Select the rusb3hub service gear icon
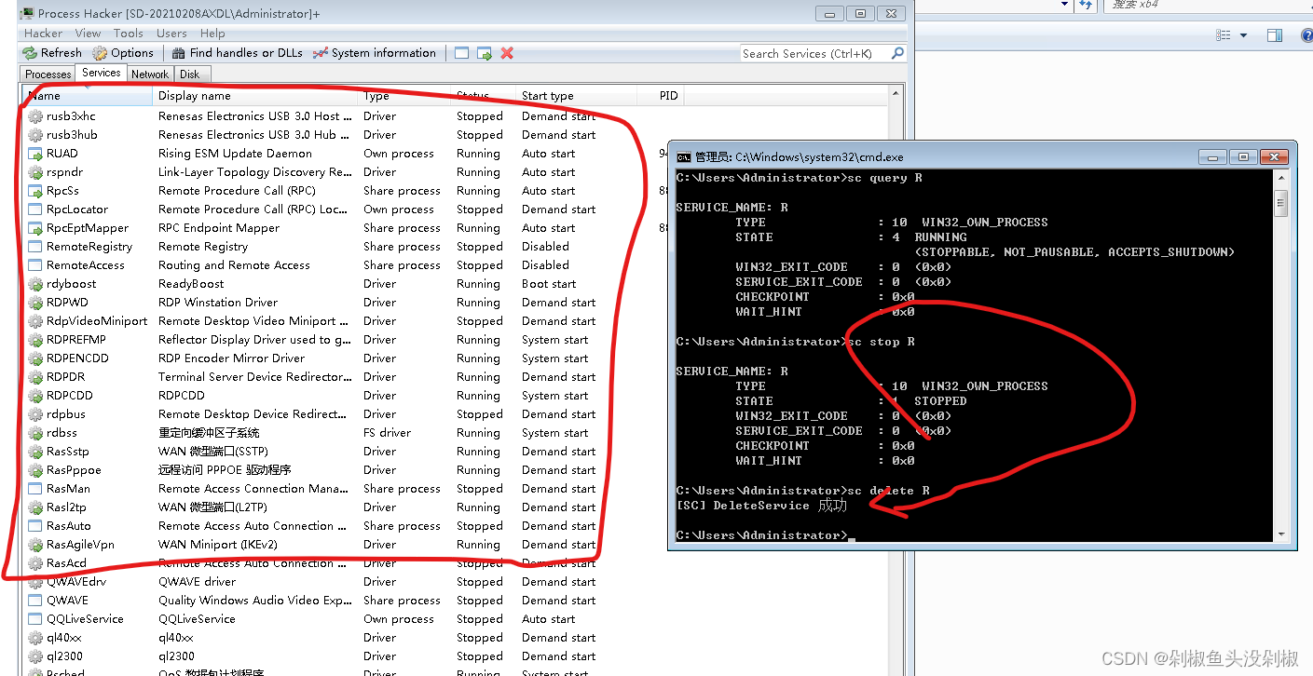The width and height of the screenshot is (1313, 676). coord(35,135)
